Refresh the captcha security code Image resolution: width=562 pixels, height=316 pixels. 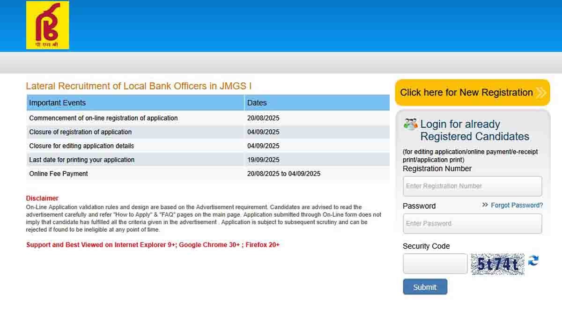pyautogui.click(x=533, y=261)
